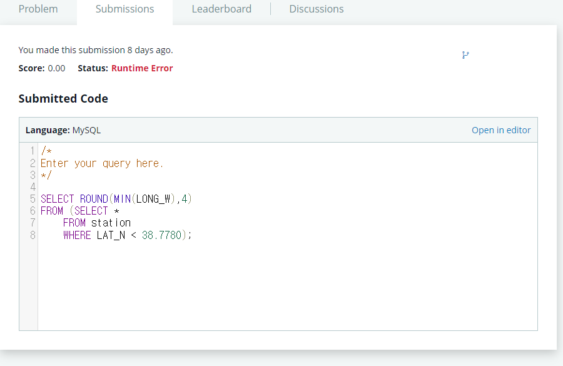Click the fork/branch icon near status
This screenshot has width=563, height=366.
(465, 55)
